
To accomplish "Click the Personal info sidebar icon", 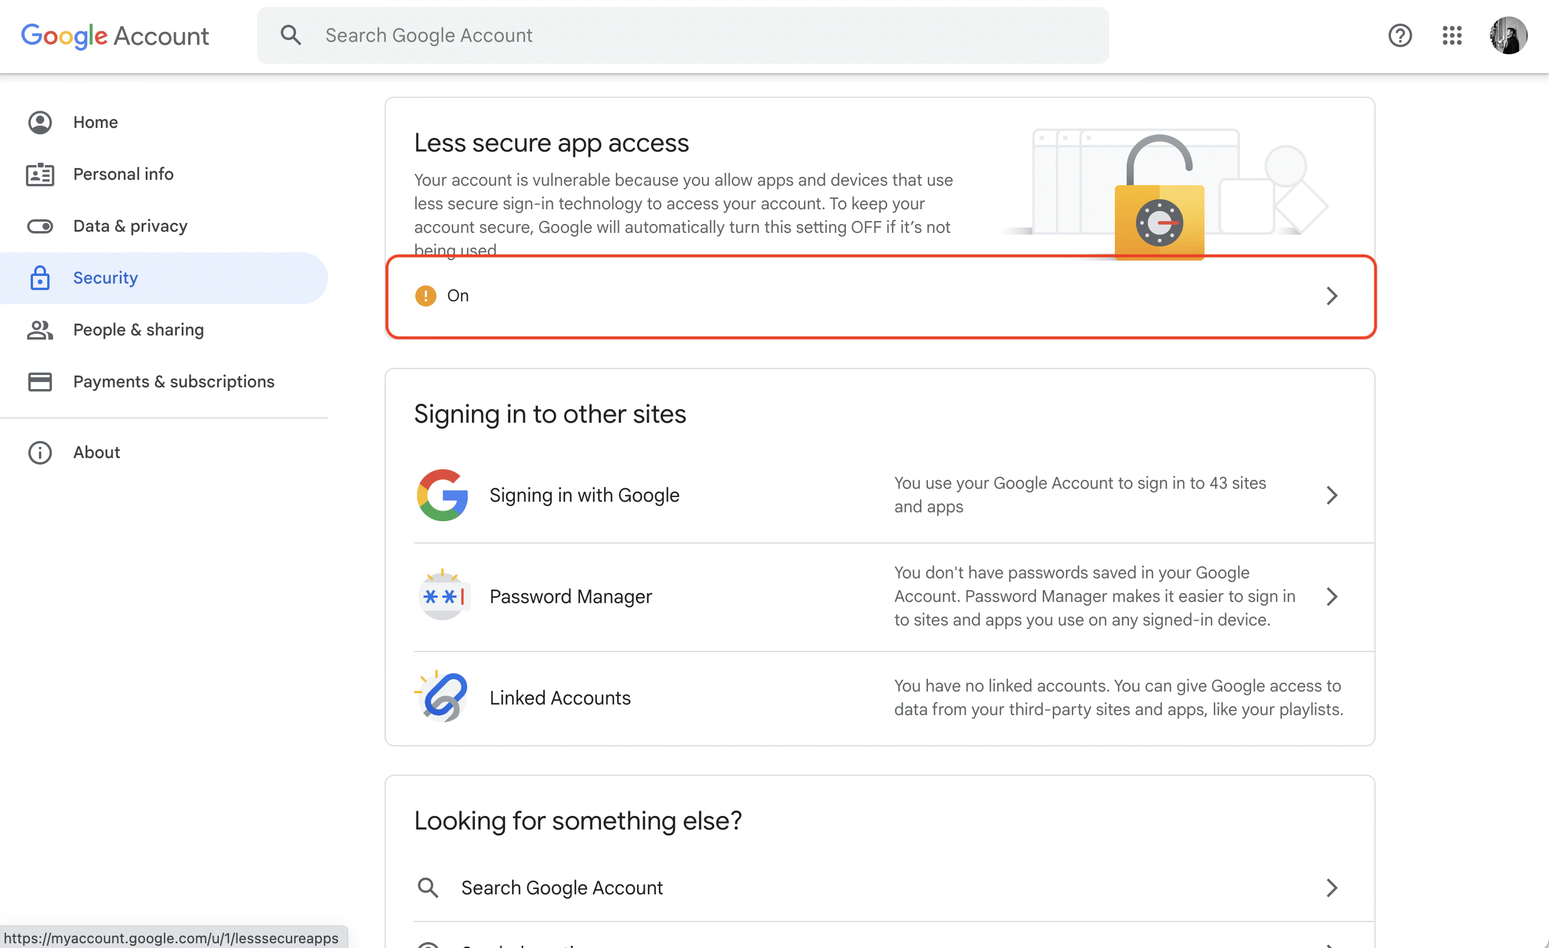I will pos(40,174).
